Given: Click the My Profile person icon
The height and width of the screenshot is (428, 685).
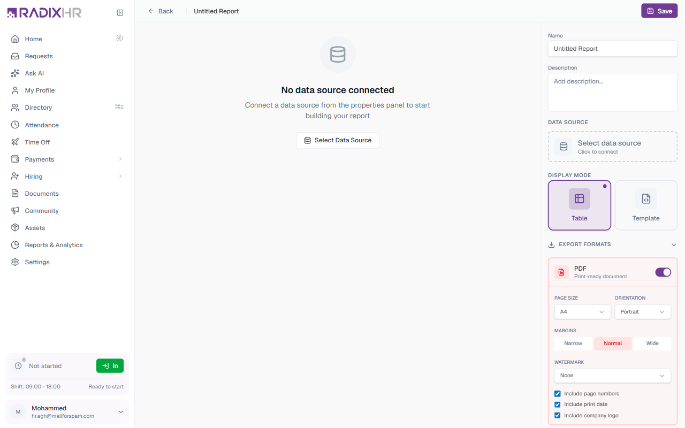Looking at the screenshot, I should pyautogui.click(x=15, y=90).
